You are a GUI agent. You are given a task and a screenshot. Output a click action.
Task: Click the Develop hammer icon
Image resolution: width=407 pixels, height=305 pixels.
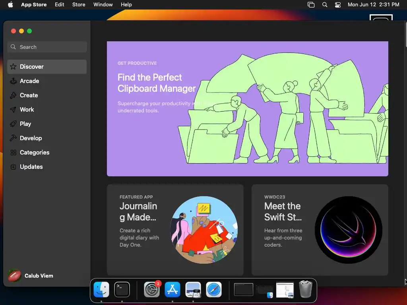click(x=13, y=138)
